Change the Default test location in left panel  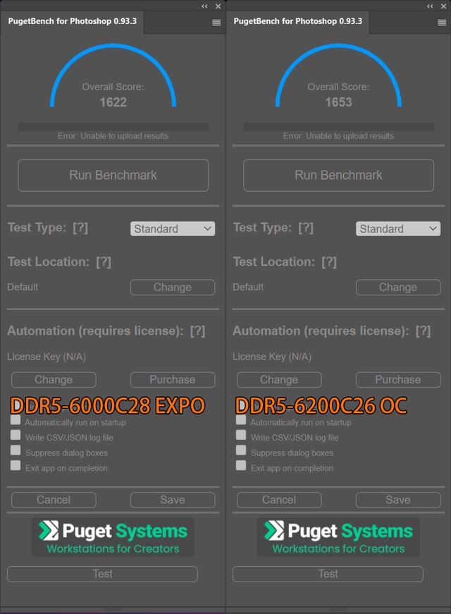point(173,287)
